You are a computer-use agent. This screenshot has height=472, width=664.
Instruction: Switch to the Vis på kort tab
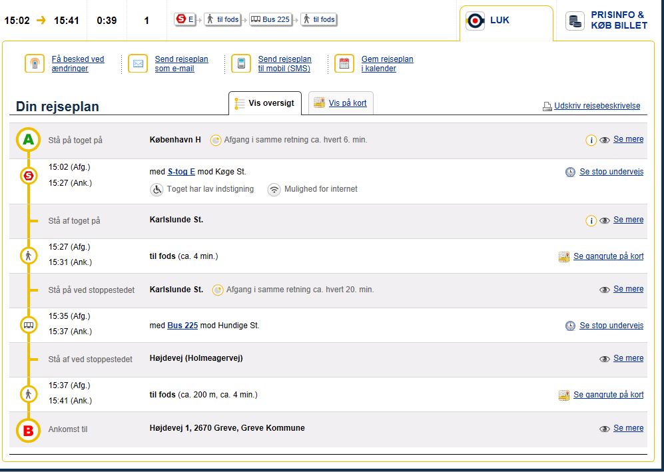coord(347,103)
